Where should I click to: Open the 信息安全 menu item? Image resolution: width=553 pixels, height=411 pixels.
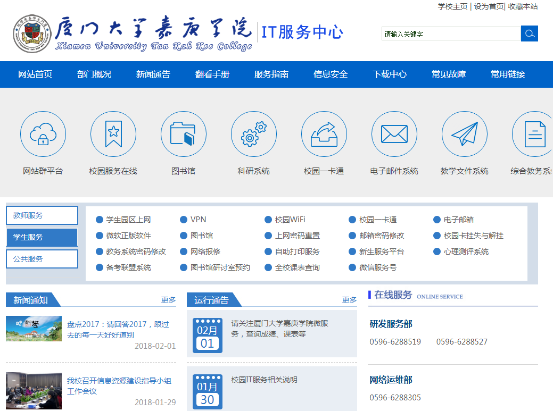331,74
